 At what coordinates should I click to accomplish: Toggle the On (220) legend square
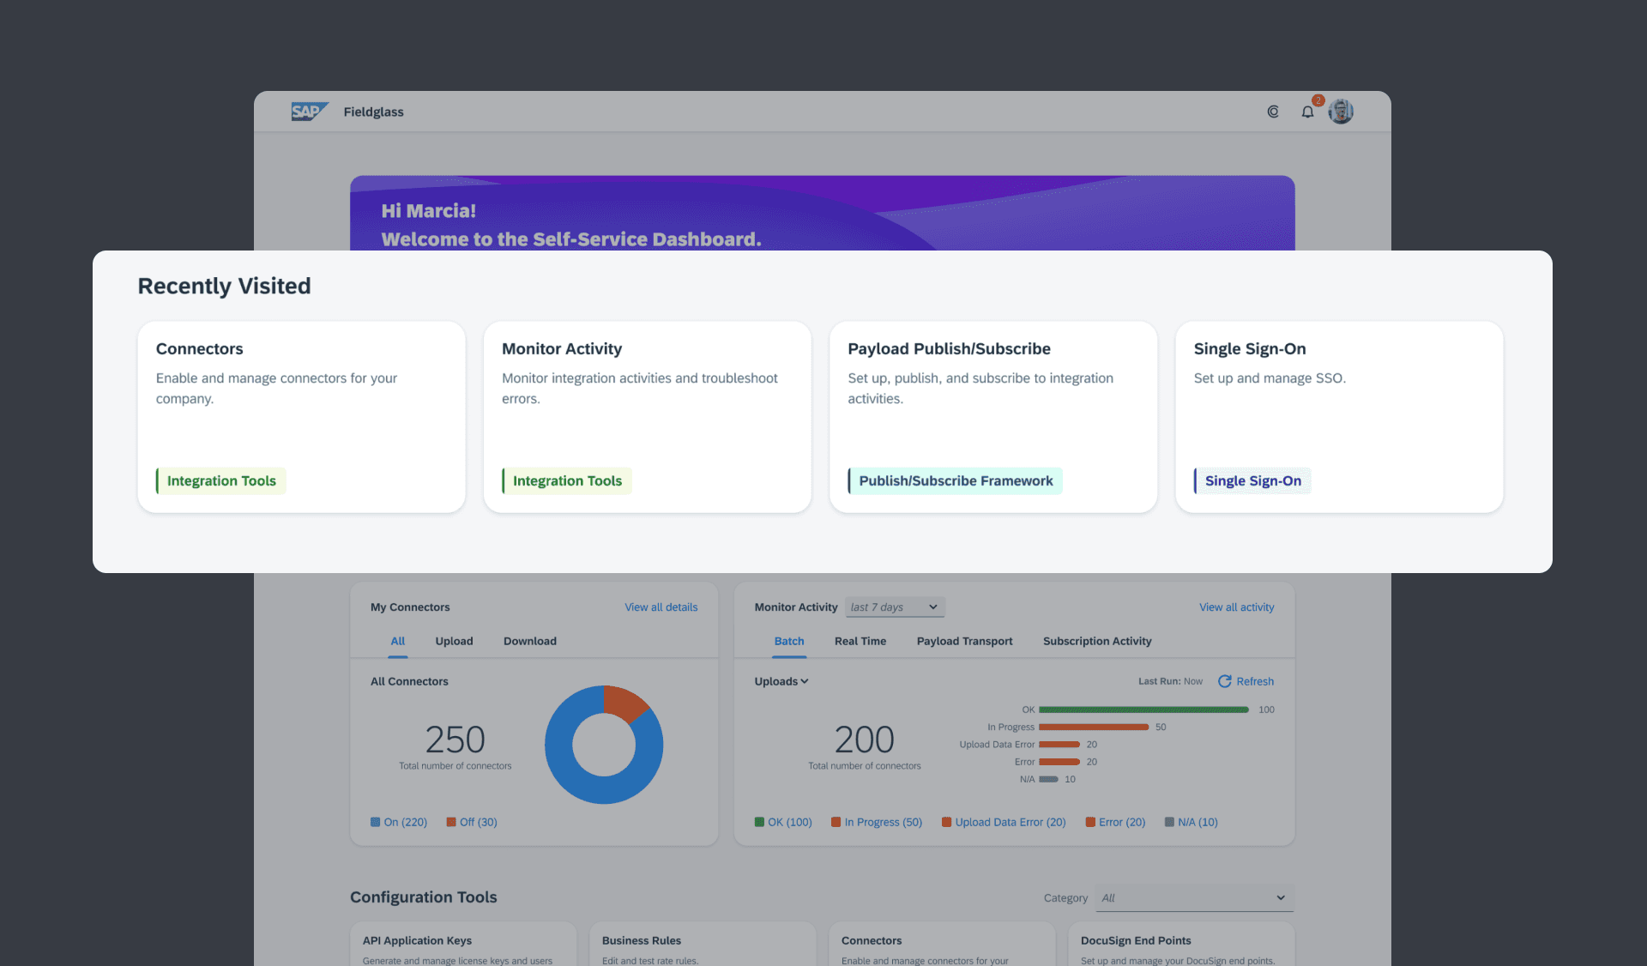click(x=376, y=822)
